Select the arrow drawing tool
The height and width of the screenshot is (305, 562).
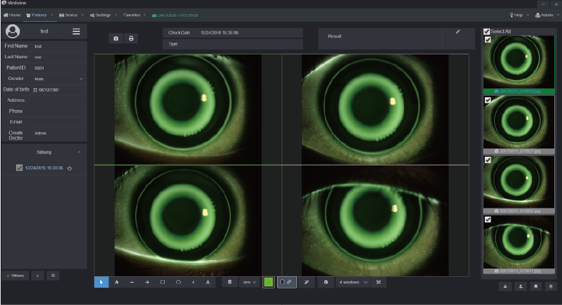[x=148, y=282]
